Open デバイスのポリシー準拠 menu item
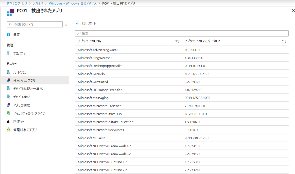 pos(35,89)
